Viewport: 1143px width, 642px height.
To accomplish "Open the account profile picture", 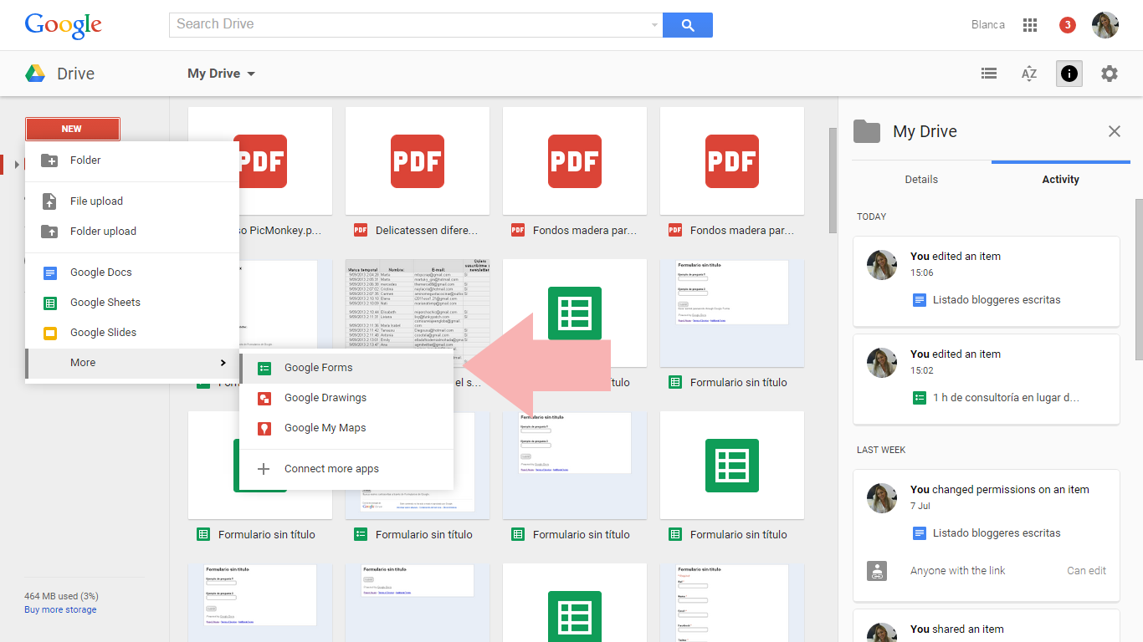I will pos(1105,25).
